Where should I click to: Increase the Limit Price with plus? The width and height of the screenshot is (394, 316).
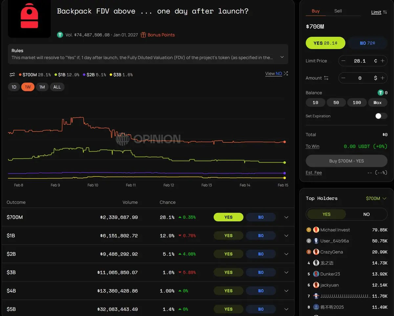(x=383, y=61)
